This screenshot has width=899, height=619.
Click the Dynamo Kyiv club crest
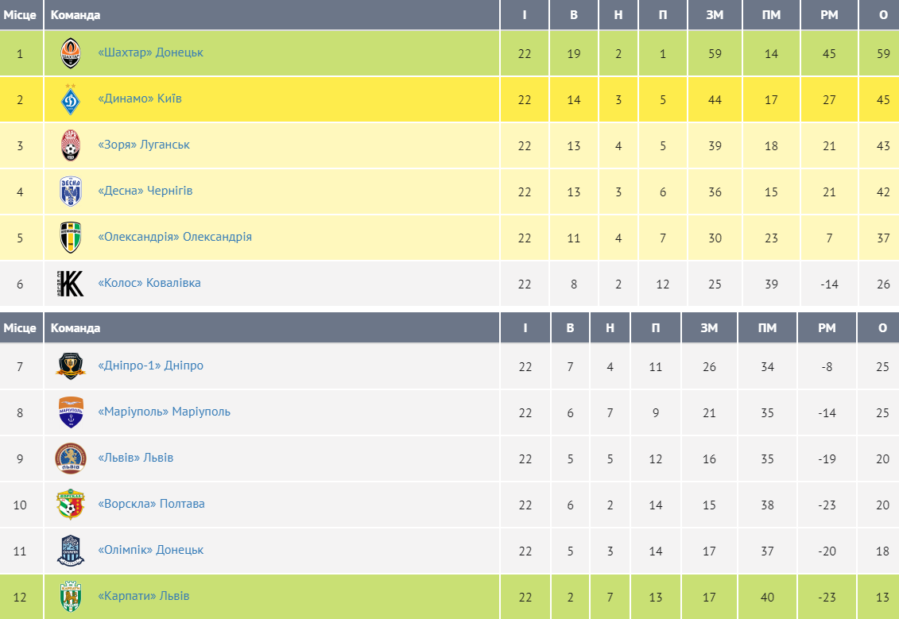click(x=71, y=99)
